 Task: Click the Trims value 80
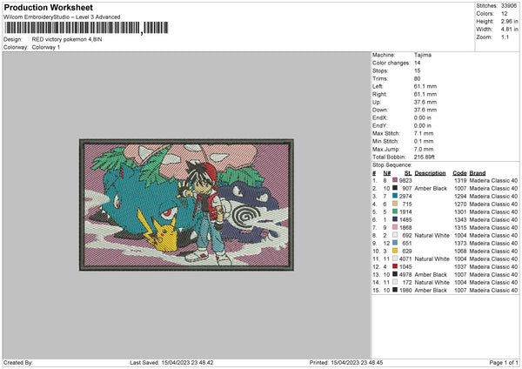pos(417,78)
